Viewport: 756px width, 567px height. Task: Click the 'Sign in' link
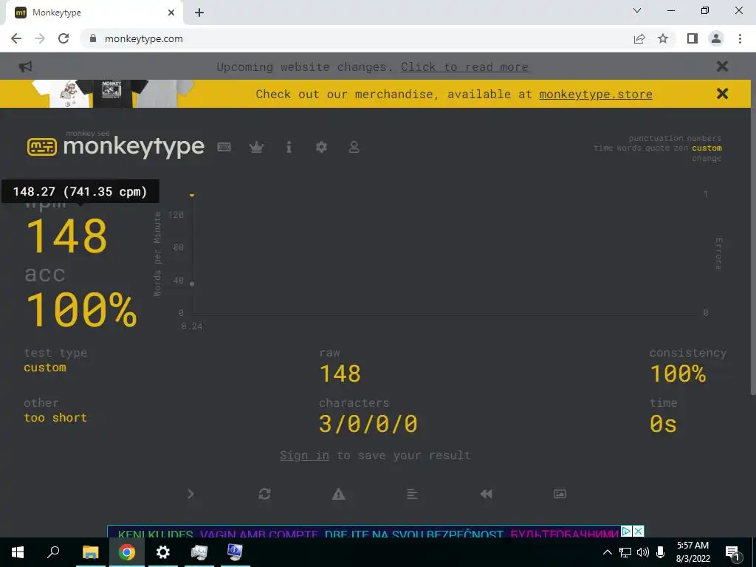304,455
